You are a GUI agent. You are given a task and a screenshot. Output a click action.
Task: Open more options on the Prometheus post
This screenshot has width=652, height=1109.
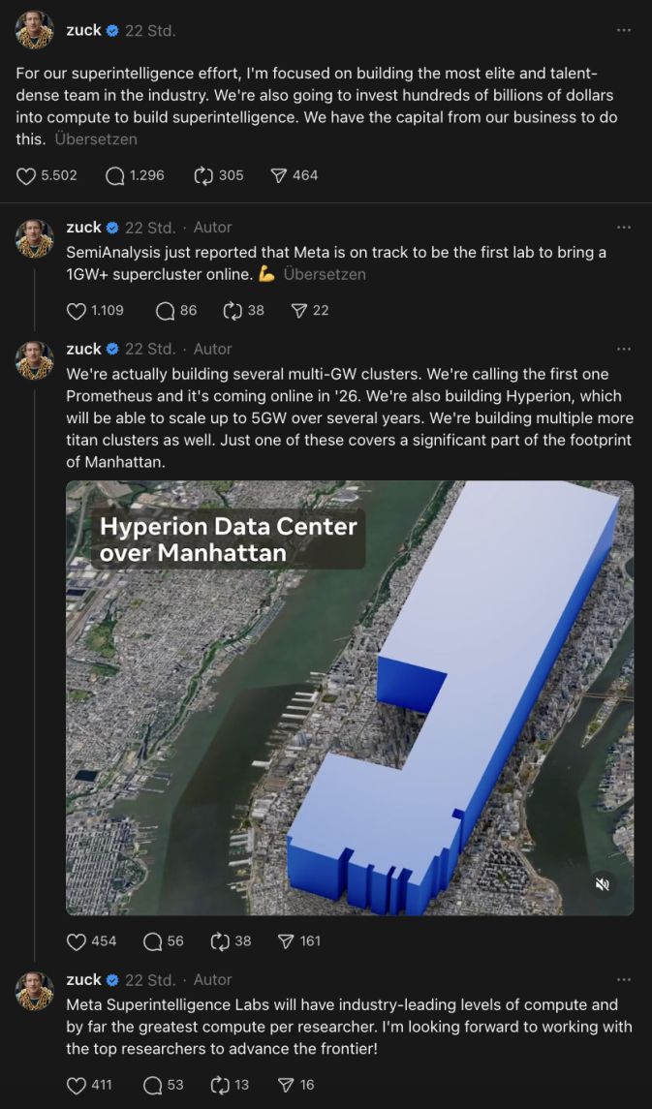pos(623,349)
